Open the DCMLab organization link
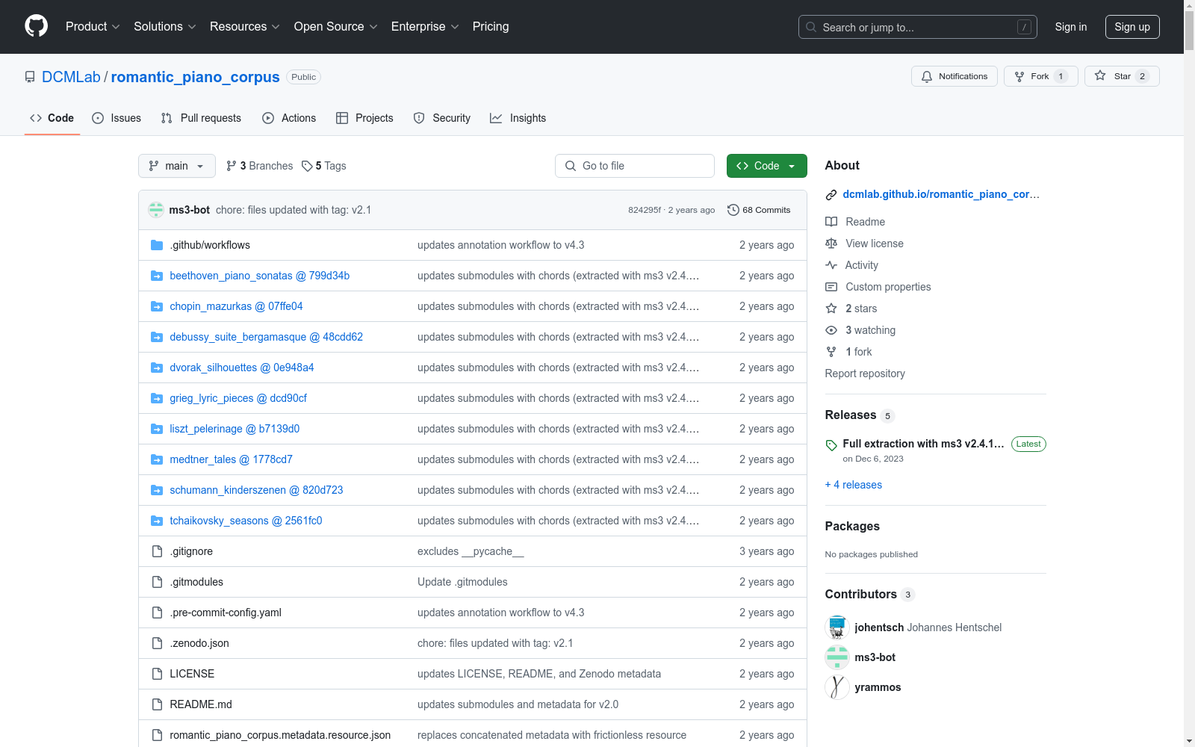This screenshot has height=747, width=1195. 71,77
